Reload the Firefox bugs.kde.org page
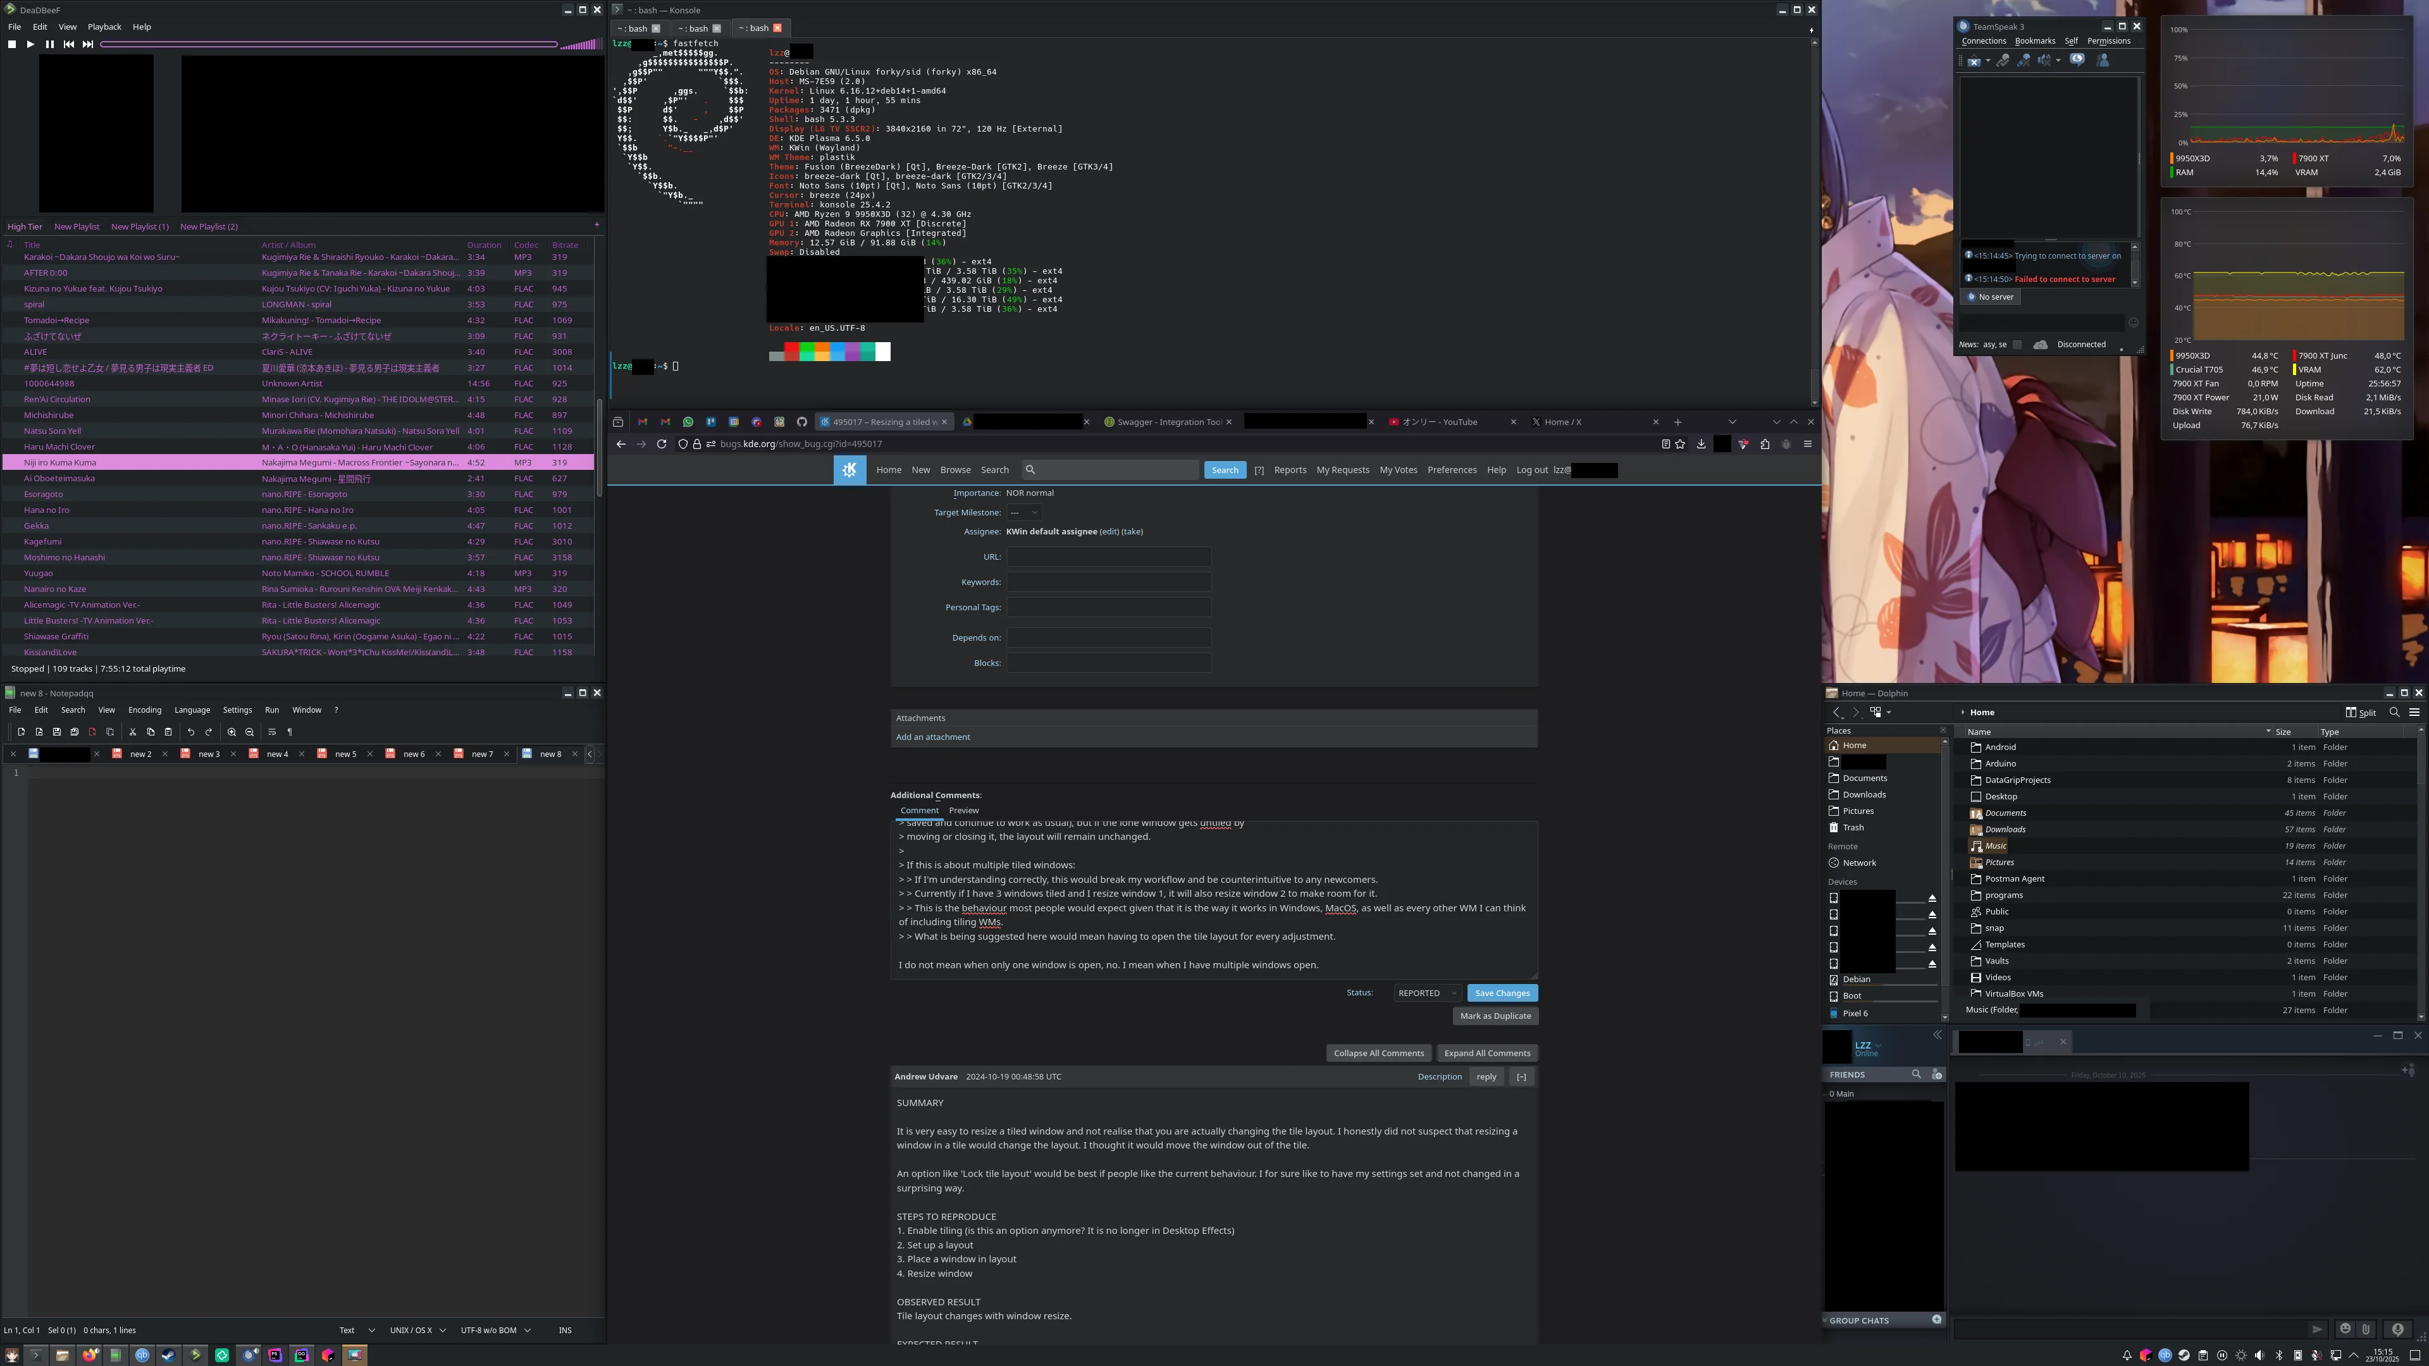This screenshot has width=2429, height=1366. (x=661, y=444)
